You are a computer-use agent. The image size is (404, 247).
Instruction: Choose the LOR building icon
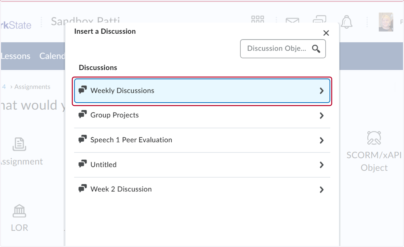[x=19, y=211]
